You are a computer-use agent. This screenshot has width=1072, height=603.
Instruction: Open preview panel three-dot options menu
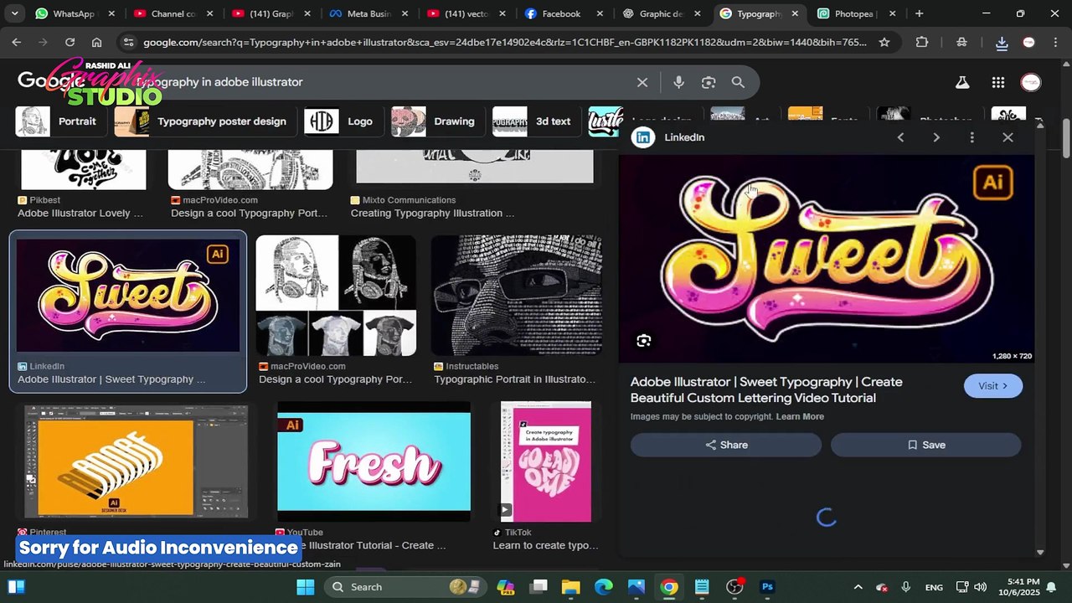971,137
